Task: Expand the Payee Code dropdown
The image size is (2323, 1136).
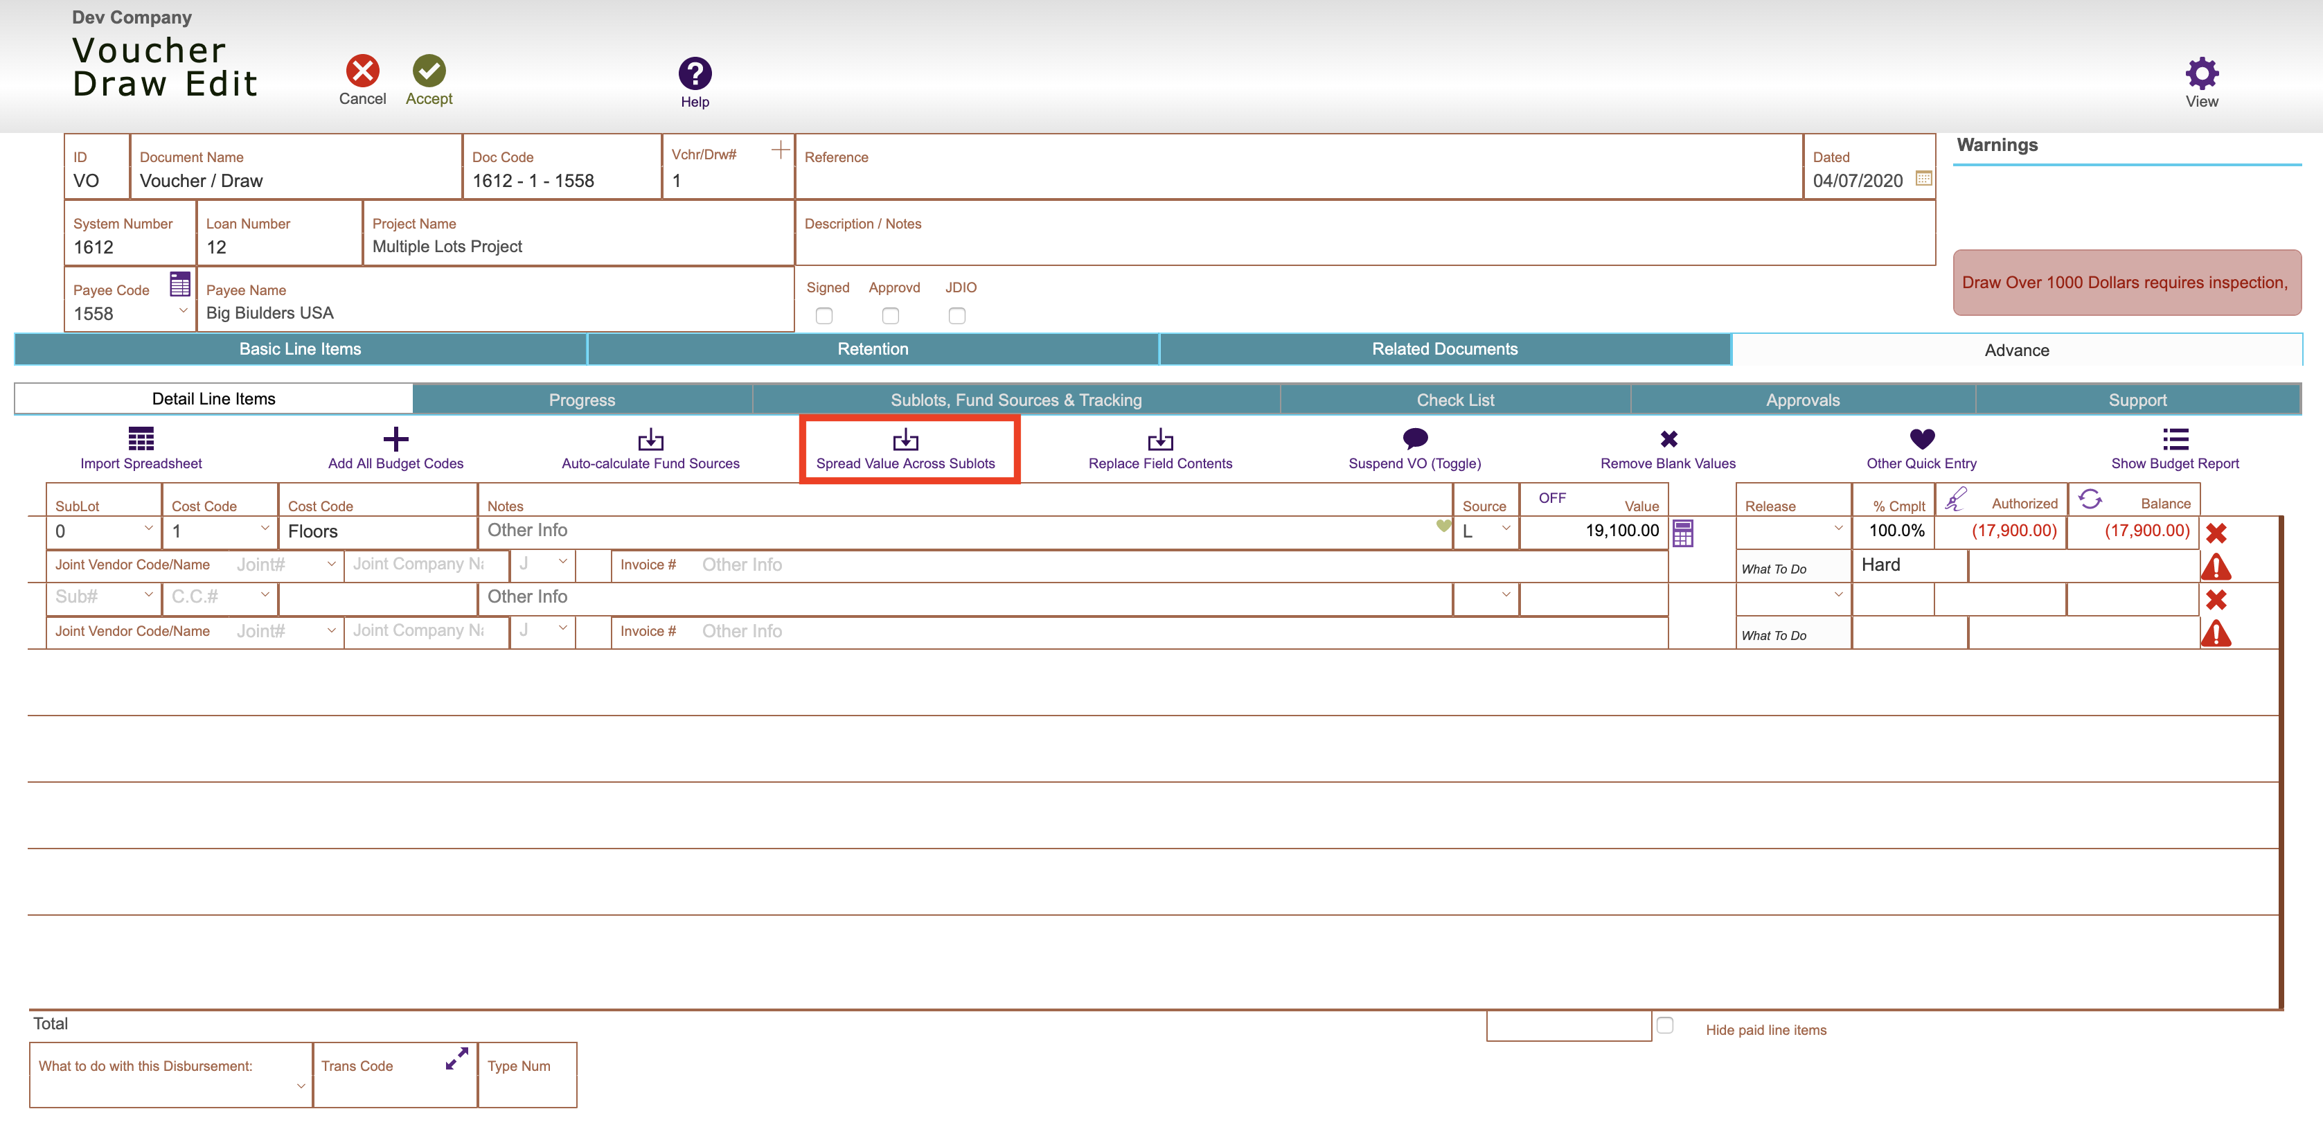Action: point(183,311)
